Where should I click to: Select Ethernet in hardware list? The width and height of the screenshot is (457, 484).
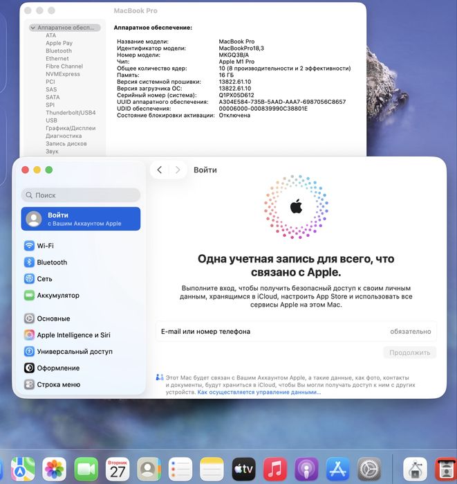pyautogui.click(x=57, y=58)
